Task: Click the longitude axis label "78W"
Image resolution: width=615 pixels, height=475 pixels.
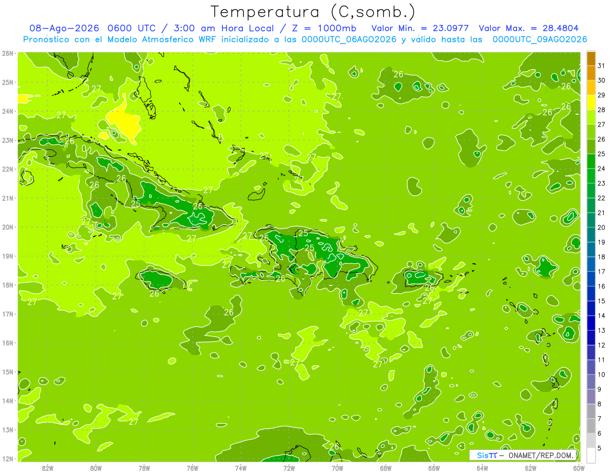Action: (x=144, y=467)
